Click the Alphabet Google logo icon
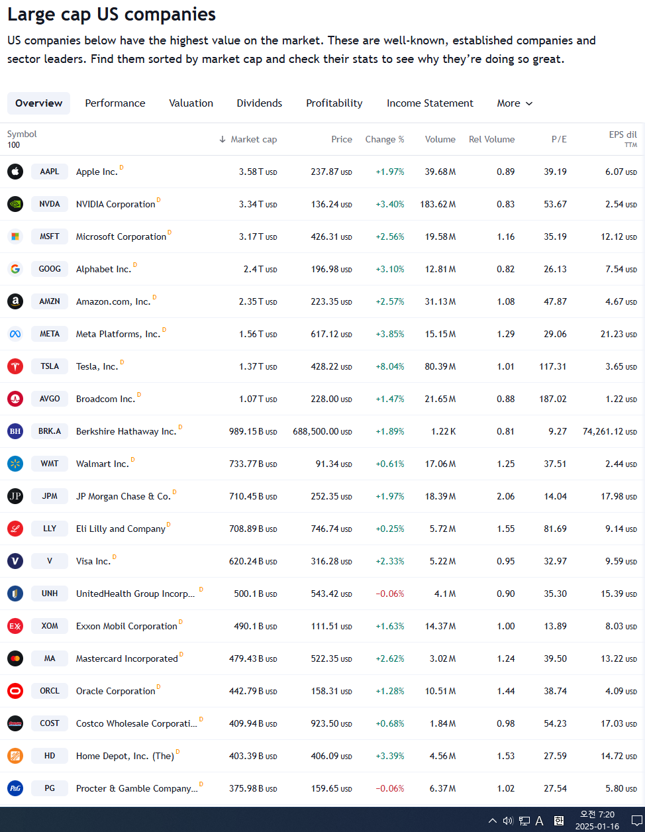 coord(15,269)
